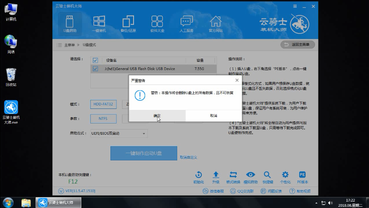Image resolution: width=369 pixels, height=208 pixels.
Task: Open the 官方网站 tab
Action: (216, 24)
